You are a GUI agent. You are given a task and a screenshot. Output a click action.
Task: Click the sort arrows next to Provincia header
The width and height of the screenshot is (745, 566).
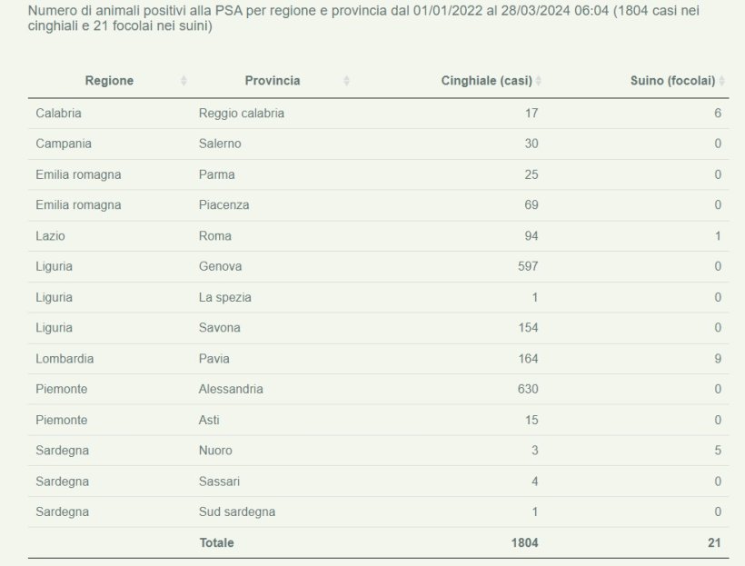346,80
